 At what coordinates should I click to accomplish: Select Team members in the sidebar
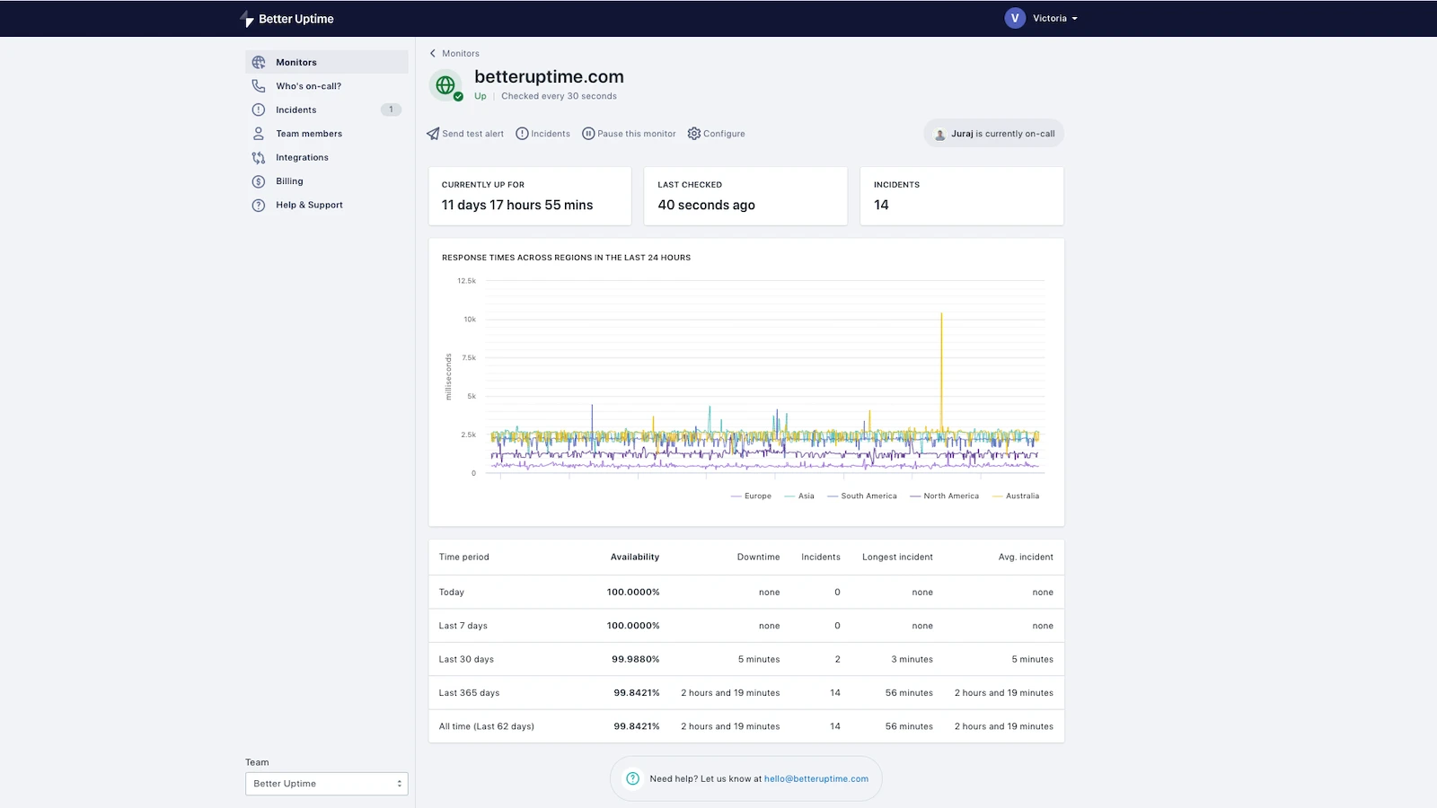coord(309,134)
